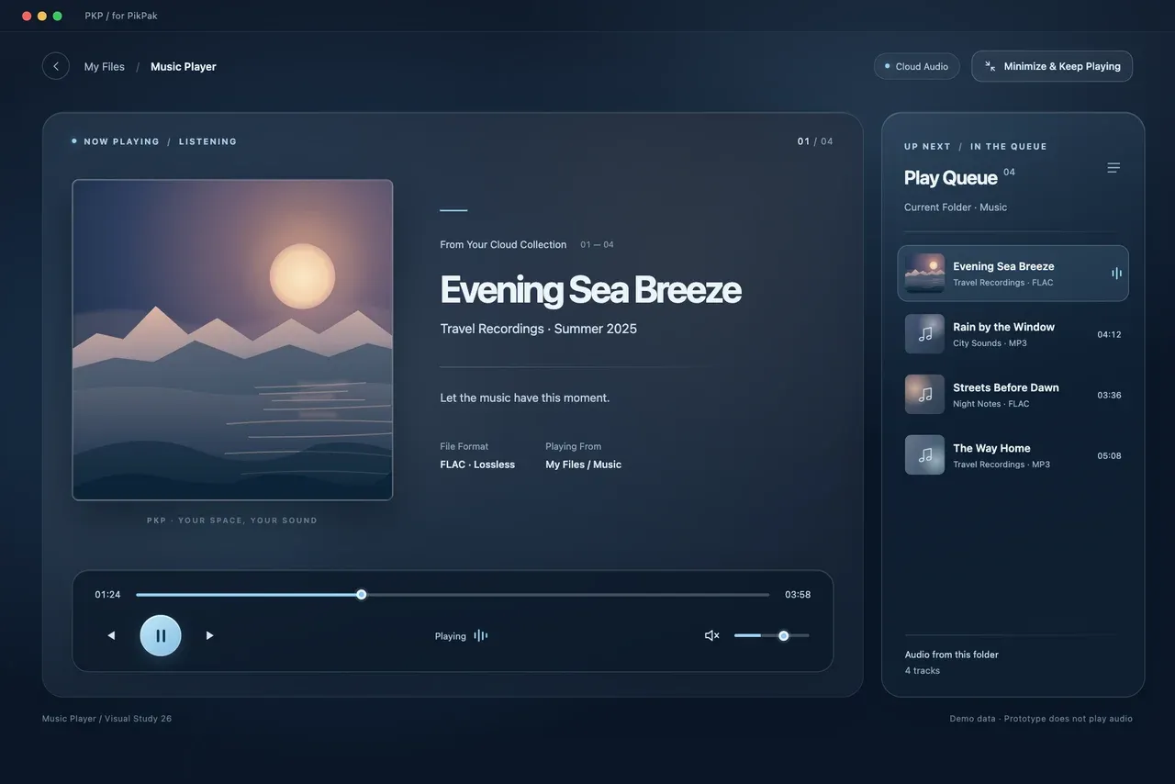Go to My Files breadcrumb

click(105, 66)
